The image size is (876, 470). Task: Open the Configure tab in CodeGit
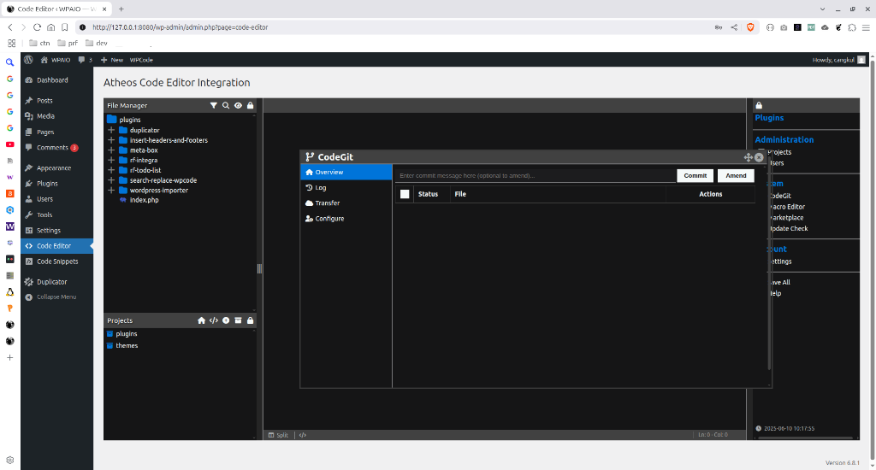[346, 219]
